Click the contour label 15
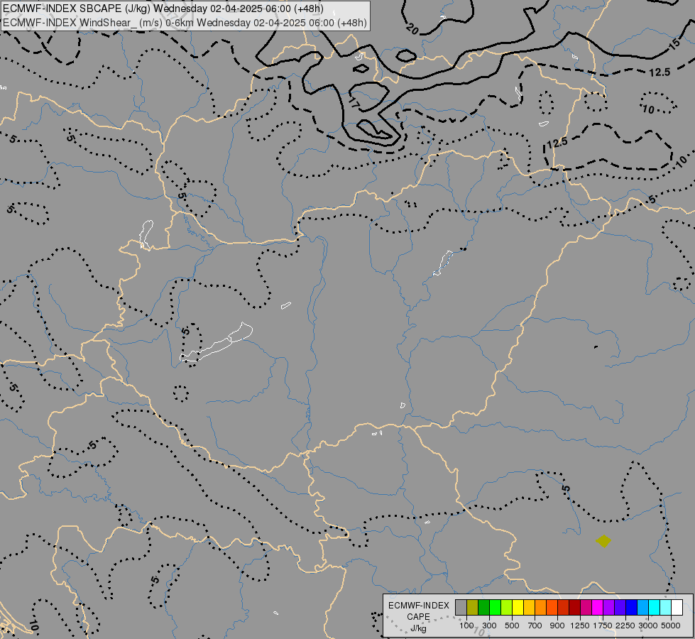This screenshot has width=695, height=639. (674, 43)
